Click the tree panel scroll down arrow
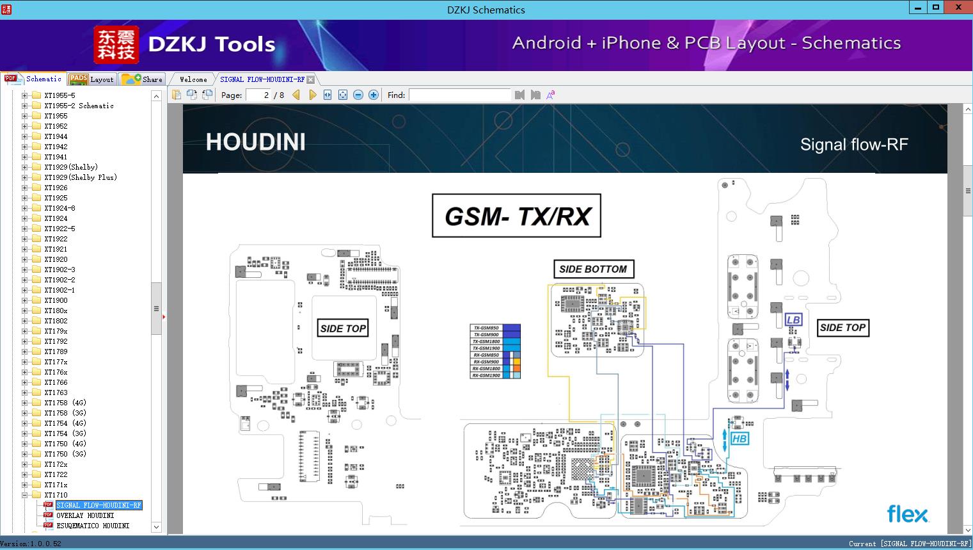Viewport: 973px width, 550px height. click(x=156, y=527)
